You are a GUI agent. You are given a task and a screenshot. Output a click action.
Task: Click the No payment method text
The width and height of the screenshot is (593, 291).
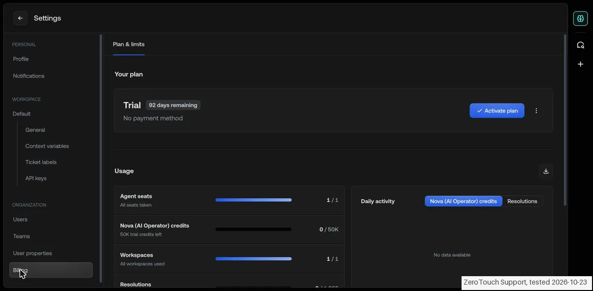click(153, 118)
